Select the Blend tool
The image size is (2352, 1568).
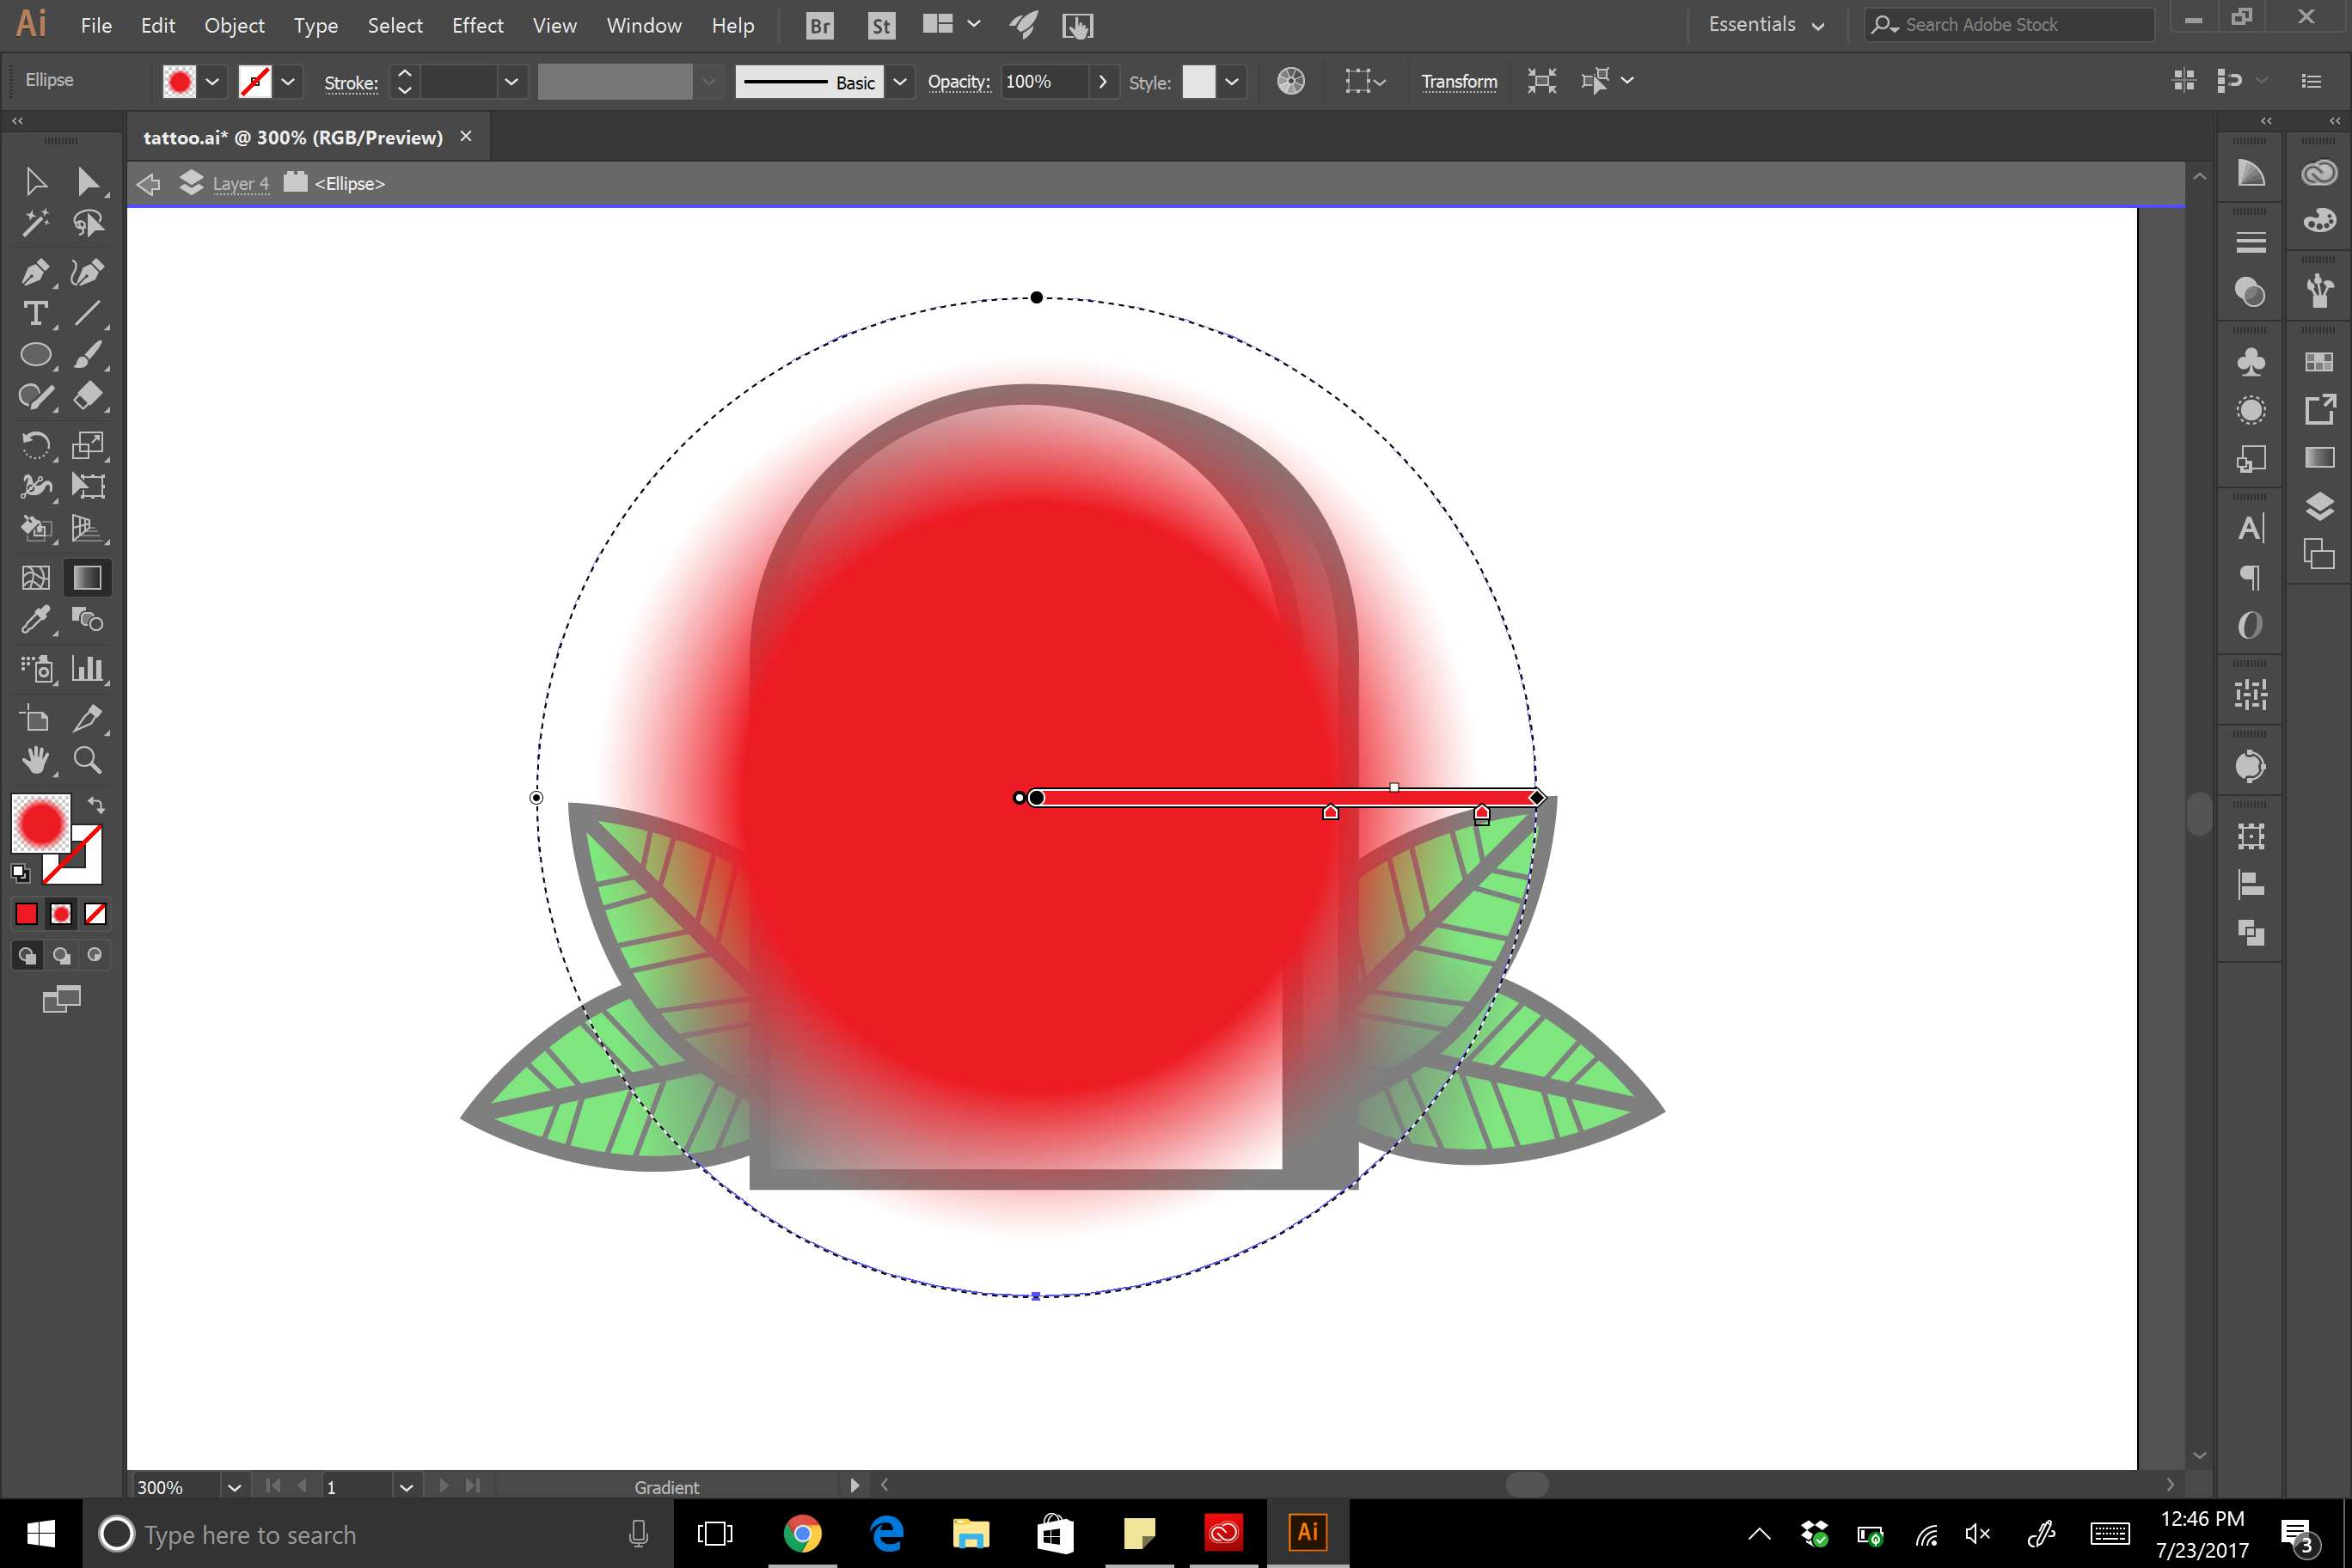(x=88, y=620)
